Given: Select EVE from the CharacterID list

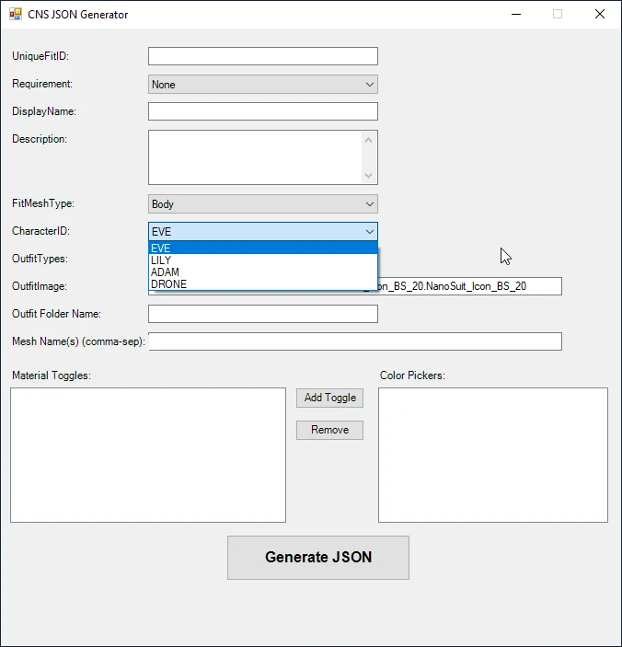Looking at the screenshot, I should pyautogui.click(x=262, y=248).
